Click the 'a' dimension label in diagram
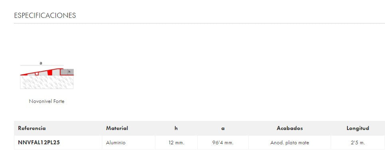Viewport: 385px width, 161px height. (41, 63)
